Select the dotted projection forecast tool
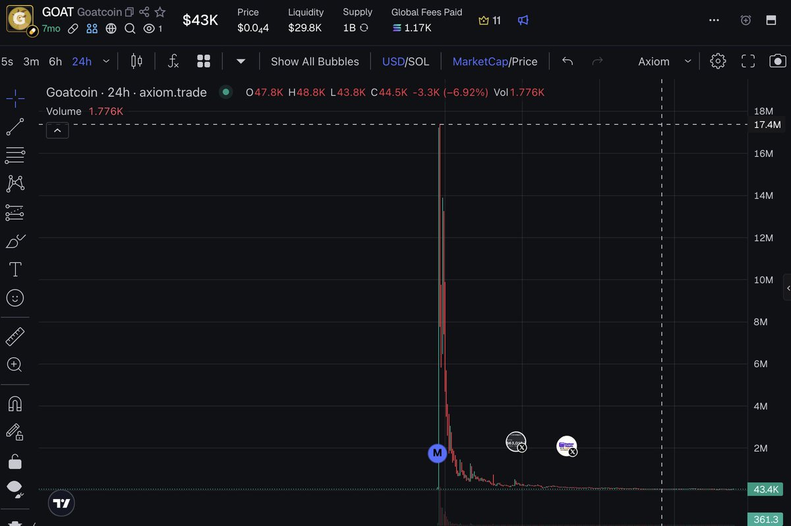791x526 pixels. point(15,212)
